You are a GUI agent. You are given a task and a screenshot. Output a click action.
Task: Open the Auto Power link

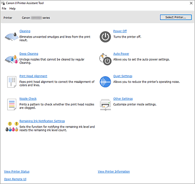[121, 54]
